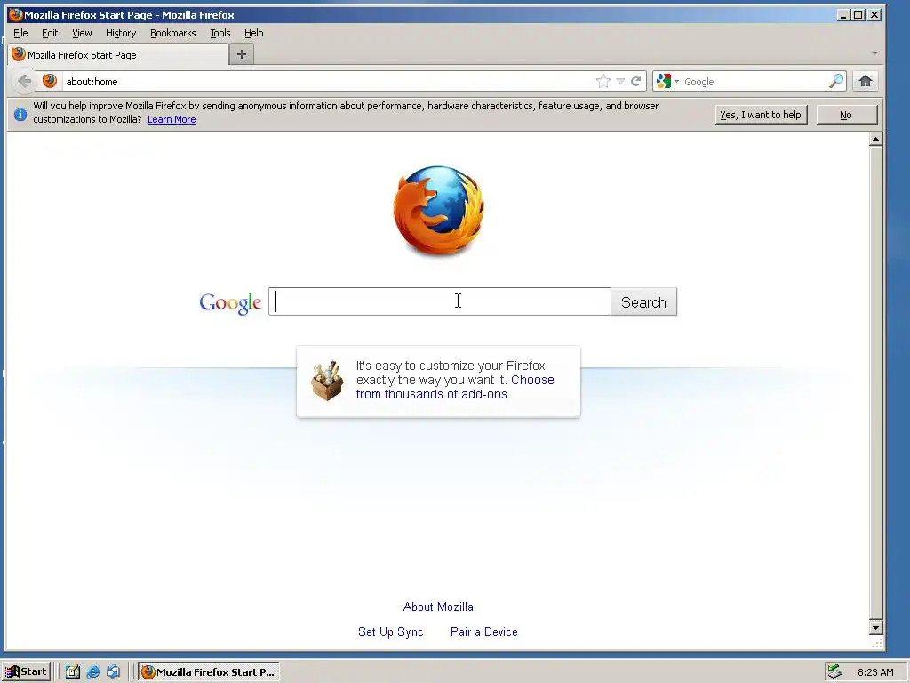The height and width of the screenshot is (683, 910).
Task: Click the Search button next to Google
Action: point(643,302)
